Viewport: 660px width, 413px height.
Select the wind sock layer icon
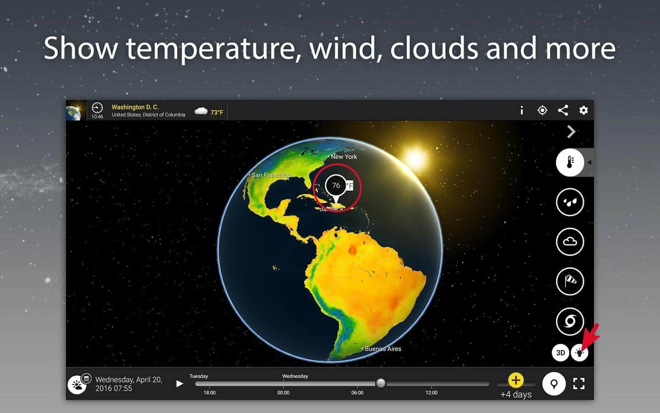point(570,281)
